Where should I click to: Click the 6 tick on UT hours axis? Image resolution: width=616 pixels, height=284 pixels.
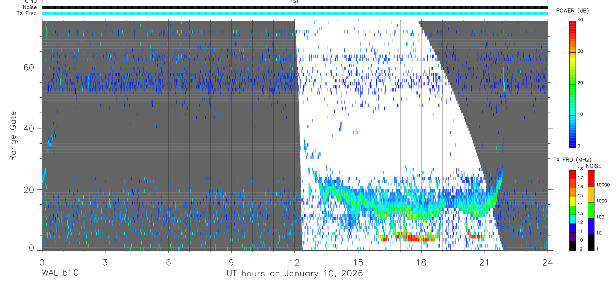(168, 262)
